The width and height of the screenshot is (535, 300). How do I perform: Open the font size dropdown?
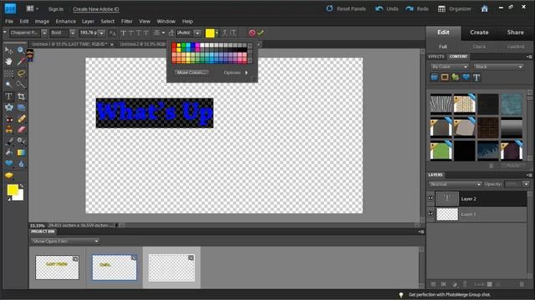102,33
